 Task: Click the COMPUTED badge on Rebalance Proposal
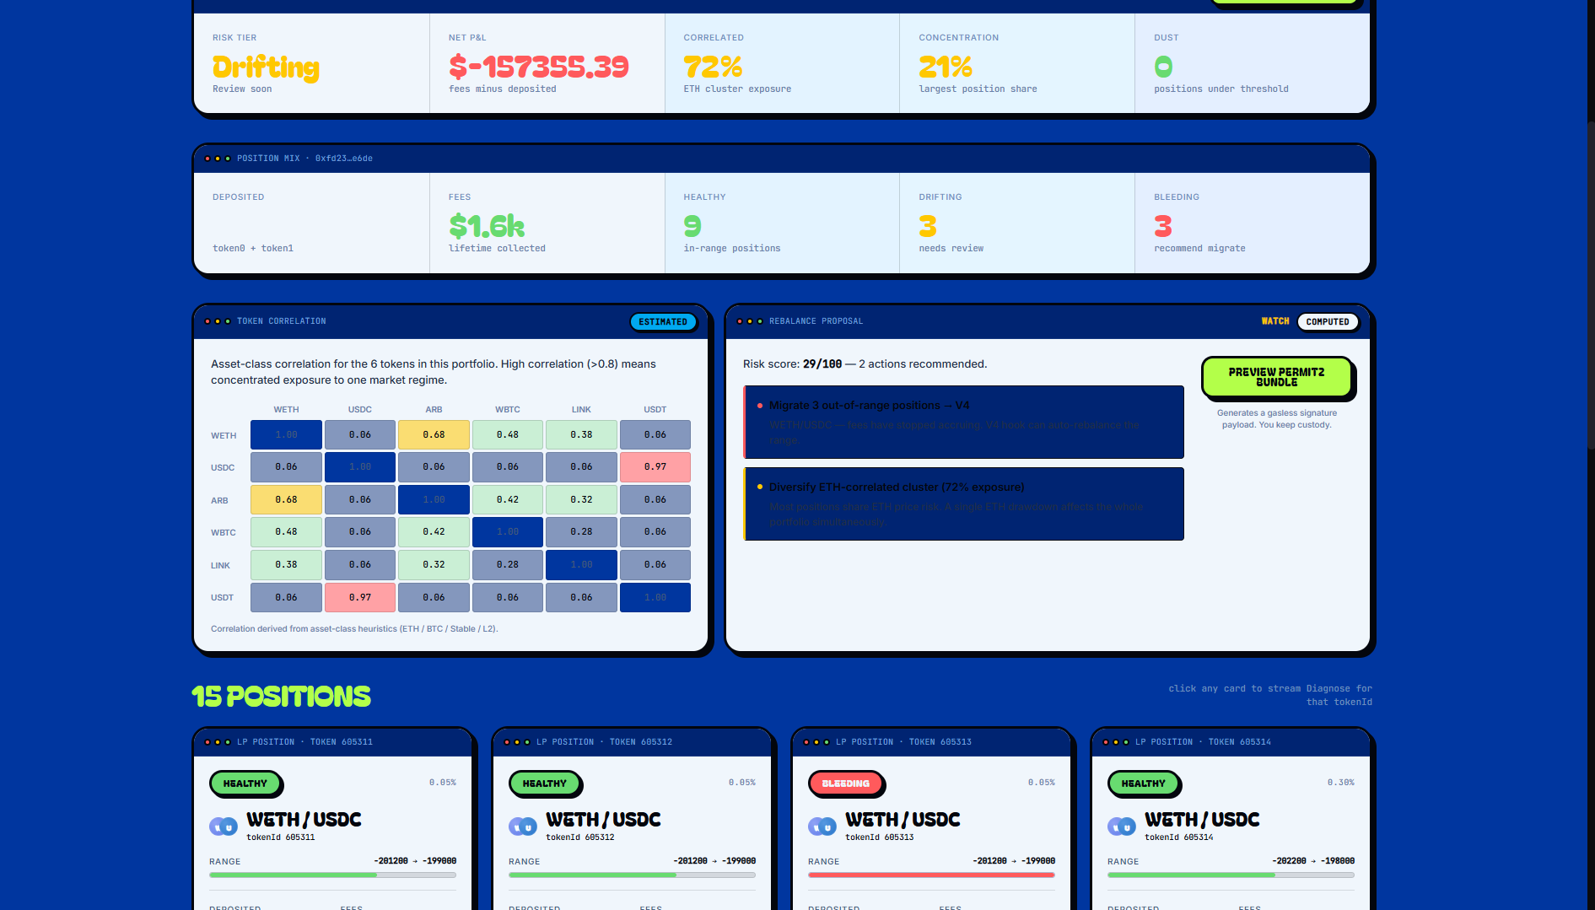1327,322
